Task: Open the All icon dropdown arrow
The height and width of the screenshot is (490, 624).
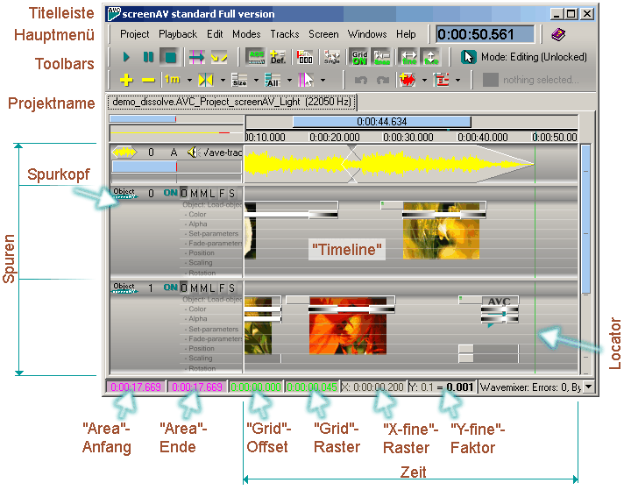Action: (x=290, y=80)
